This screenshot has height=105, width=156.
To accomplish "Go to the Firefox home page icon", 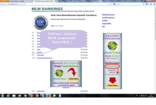I will [x=154, y=4].
